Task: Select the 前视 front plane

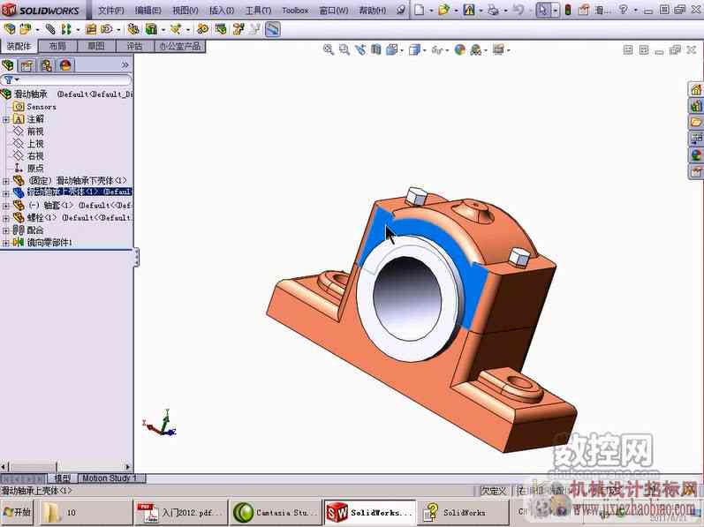Action: click(x=35, y=132)
